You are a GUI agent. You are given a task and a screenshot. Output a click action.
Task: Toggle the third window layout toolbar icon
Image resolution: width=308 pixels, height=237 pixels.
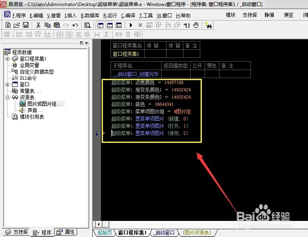point(119,25)
